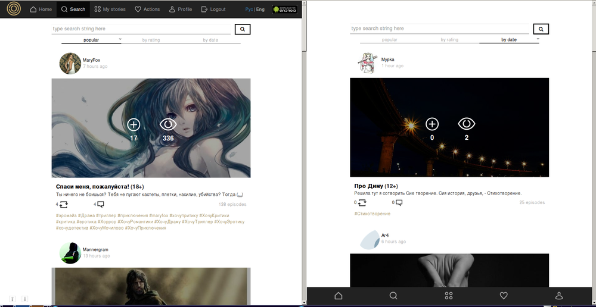Open Мурка's avatar picture

368,63
